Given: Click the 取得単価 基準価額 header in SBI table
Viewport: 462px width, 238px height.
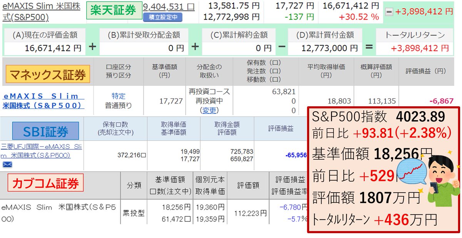Looking at the screenshot, I should 173,129.
